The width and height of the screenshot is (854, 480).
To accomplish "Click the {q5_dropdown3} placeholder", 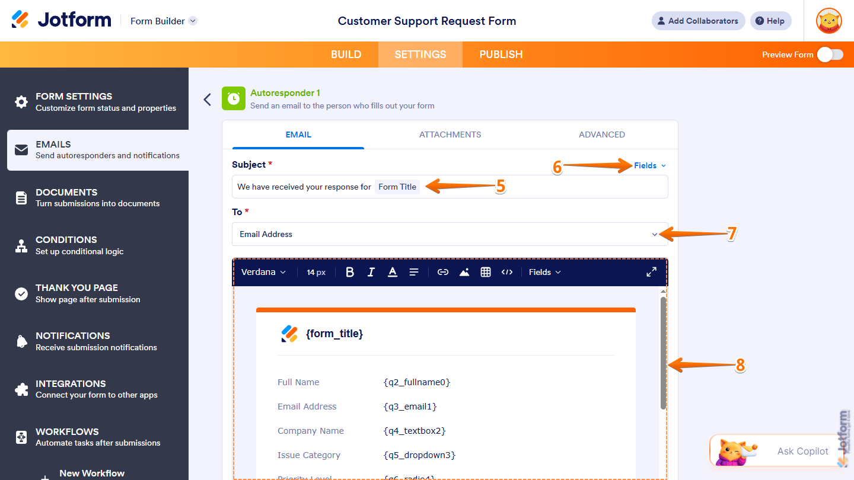I will (x=419, y=455).
